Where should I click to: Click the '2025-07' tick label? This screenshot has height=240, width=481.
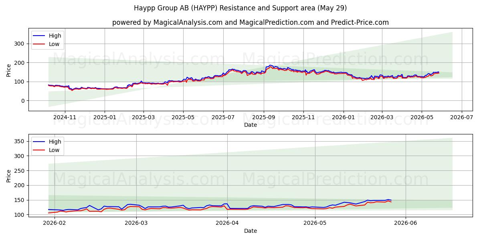[223, 118]
